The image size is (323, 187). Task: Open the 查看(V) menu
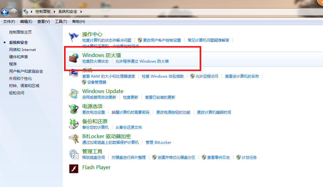coord(43,22)
